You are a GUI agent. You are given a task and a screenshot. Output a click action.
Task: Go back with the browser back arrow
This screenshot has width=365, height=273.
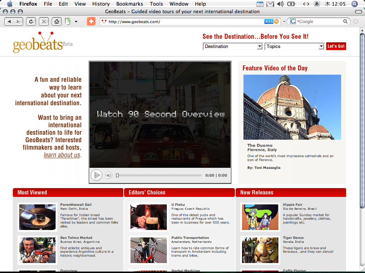[x=9, y=22]
